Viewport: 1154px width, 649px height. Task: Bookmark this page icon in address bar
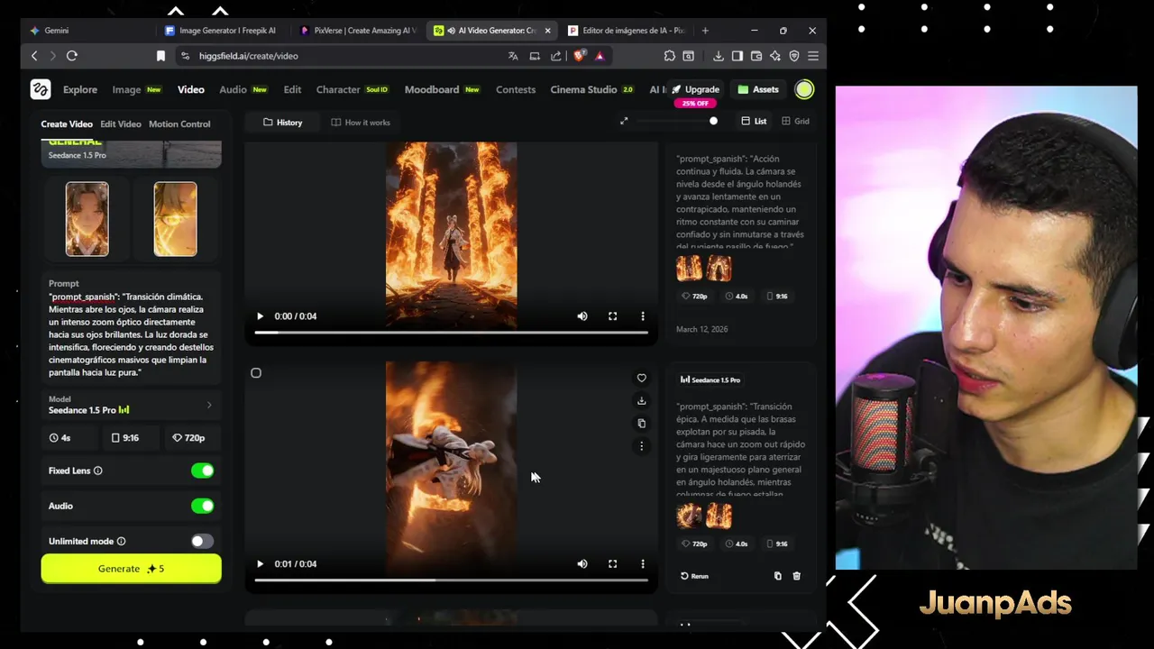tap(160, 56)
